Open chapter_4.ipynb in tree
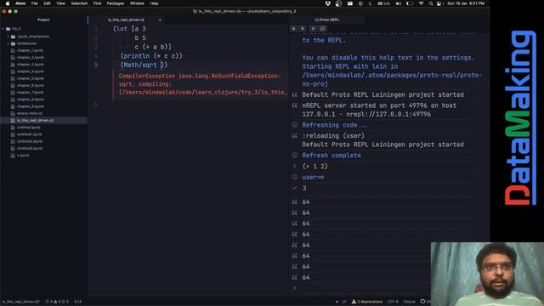The width and height of the screenshot is (544, 306). point(31,71)
